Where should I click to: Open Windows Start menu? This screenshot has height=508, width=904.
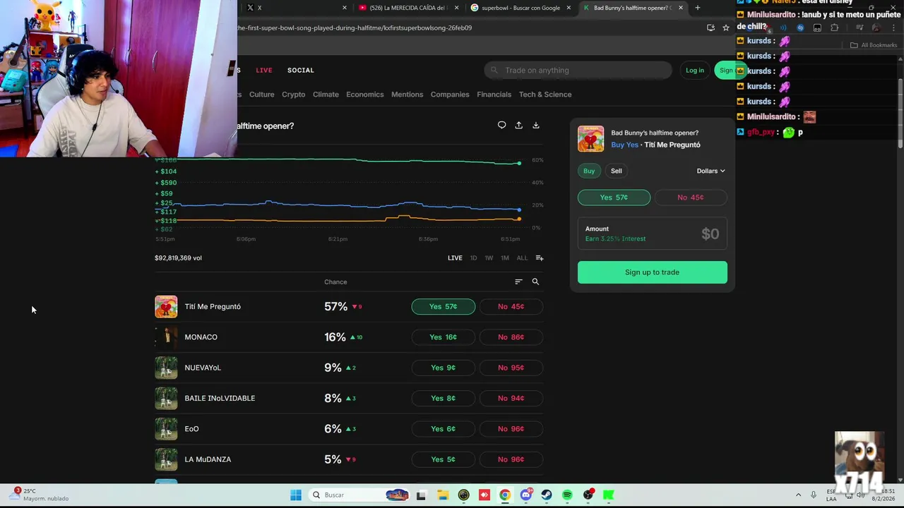coord(296,495)
